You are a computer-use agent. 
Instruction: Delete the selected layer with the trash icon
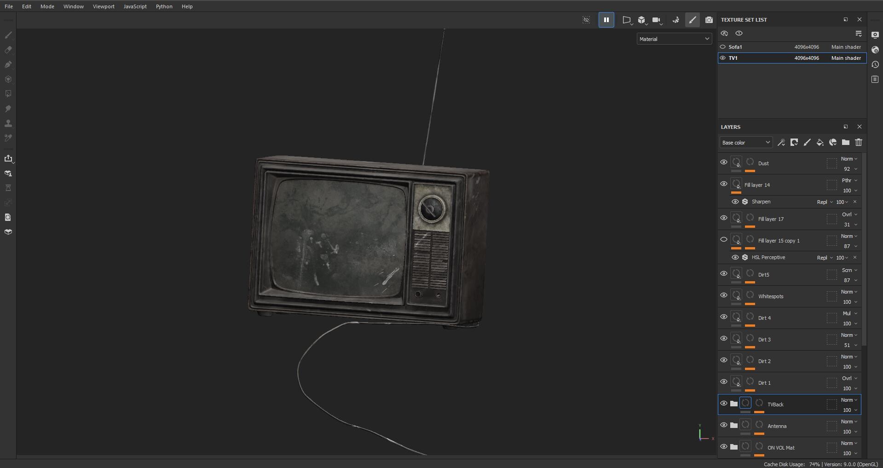tap(859, 143)
